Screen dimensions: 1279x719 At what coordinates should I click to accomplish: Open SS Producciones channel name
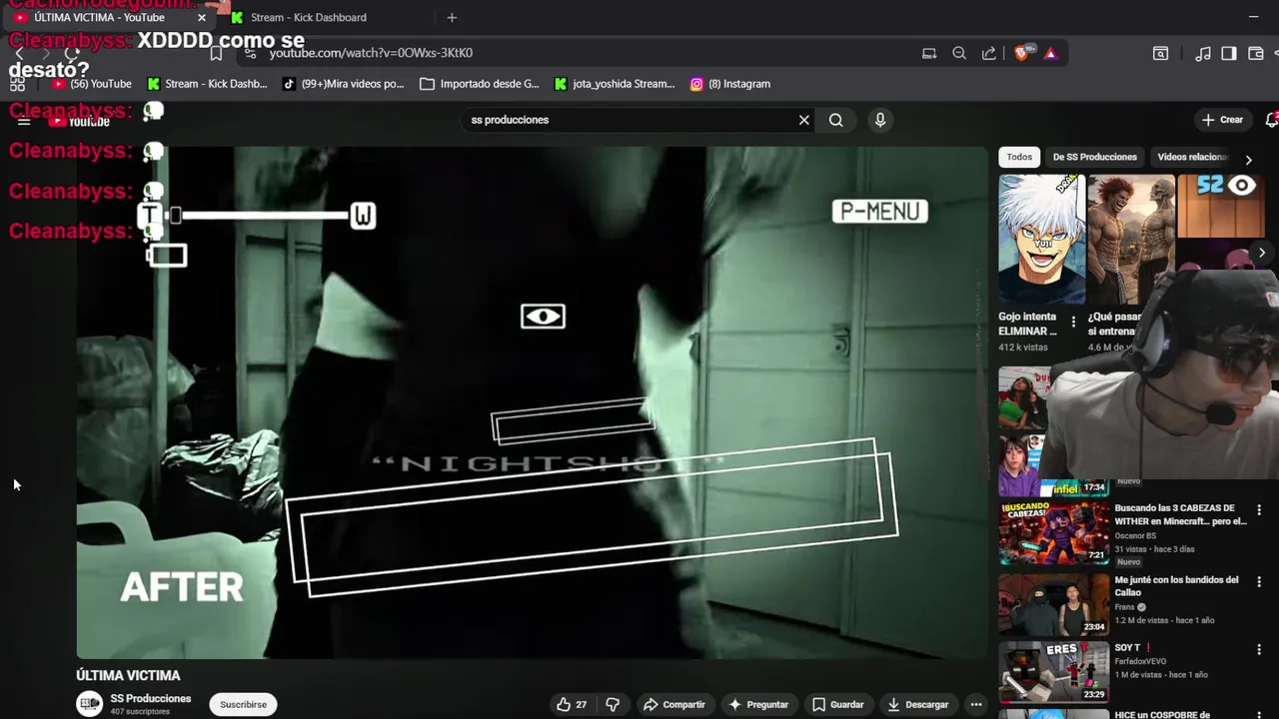click(x=150, y=698)
